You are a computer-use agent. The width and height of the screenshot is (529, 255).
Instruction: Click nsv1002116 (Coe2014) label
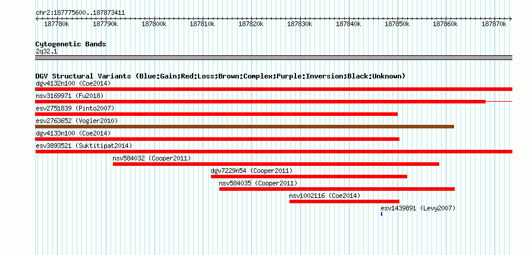pyautogui.click(x=325, y=196)
